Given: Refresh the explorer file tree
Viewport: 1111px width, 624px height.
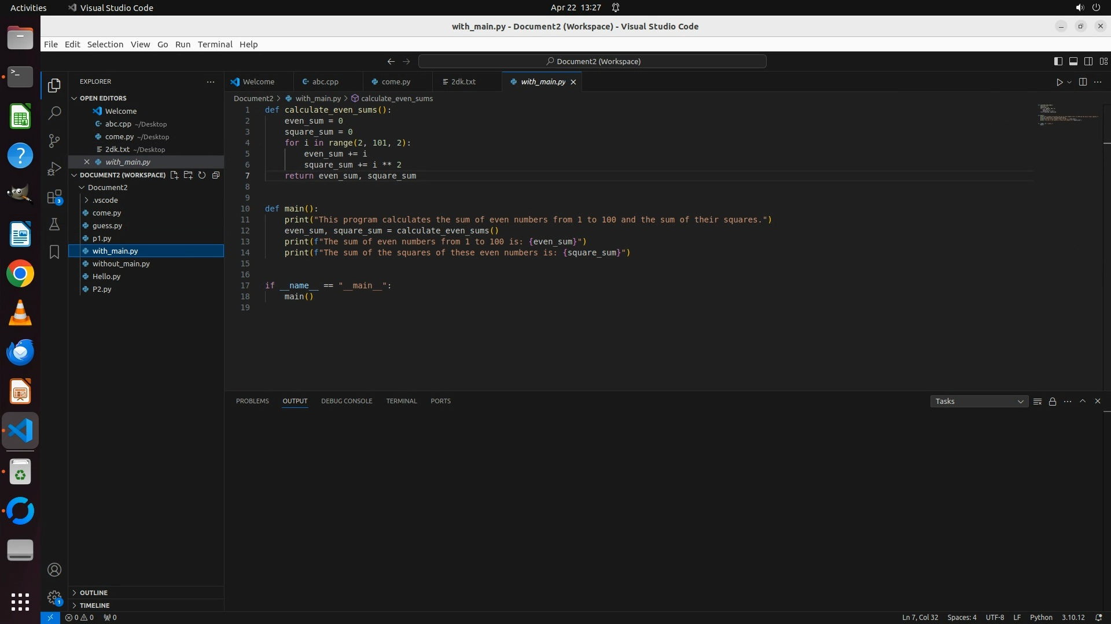Looking at the screenshot, I should (202, 175).
